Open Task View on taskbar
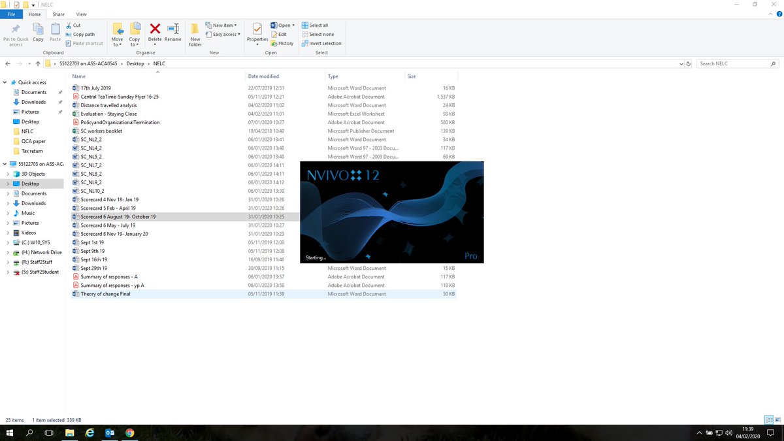This screenshot has width=784, height=441. pyautogui.click(x=49, y=433)
